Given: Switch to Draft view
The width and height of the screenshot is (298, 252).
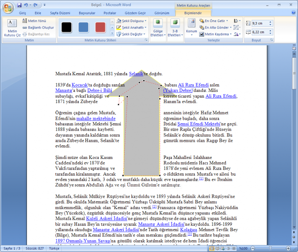Looking at the screenshot, I should [x=234, y=248].
